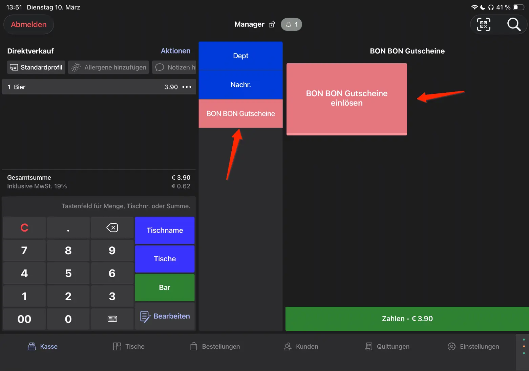Screen dimensions: 529x371
Task: Open notifications bell showing 1
Action: coord(291,24)
